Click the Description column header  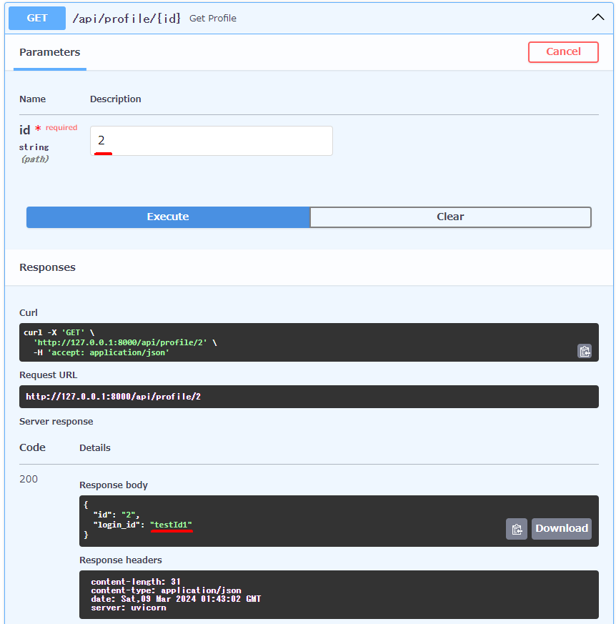point(115,99)
